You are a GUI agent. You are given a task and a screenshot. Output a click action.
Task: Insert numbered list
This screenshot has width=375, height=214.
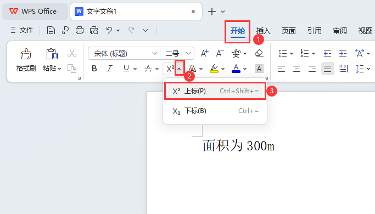click(305, 53)
